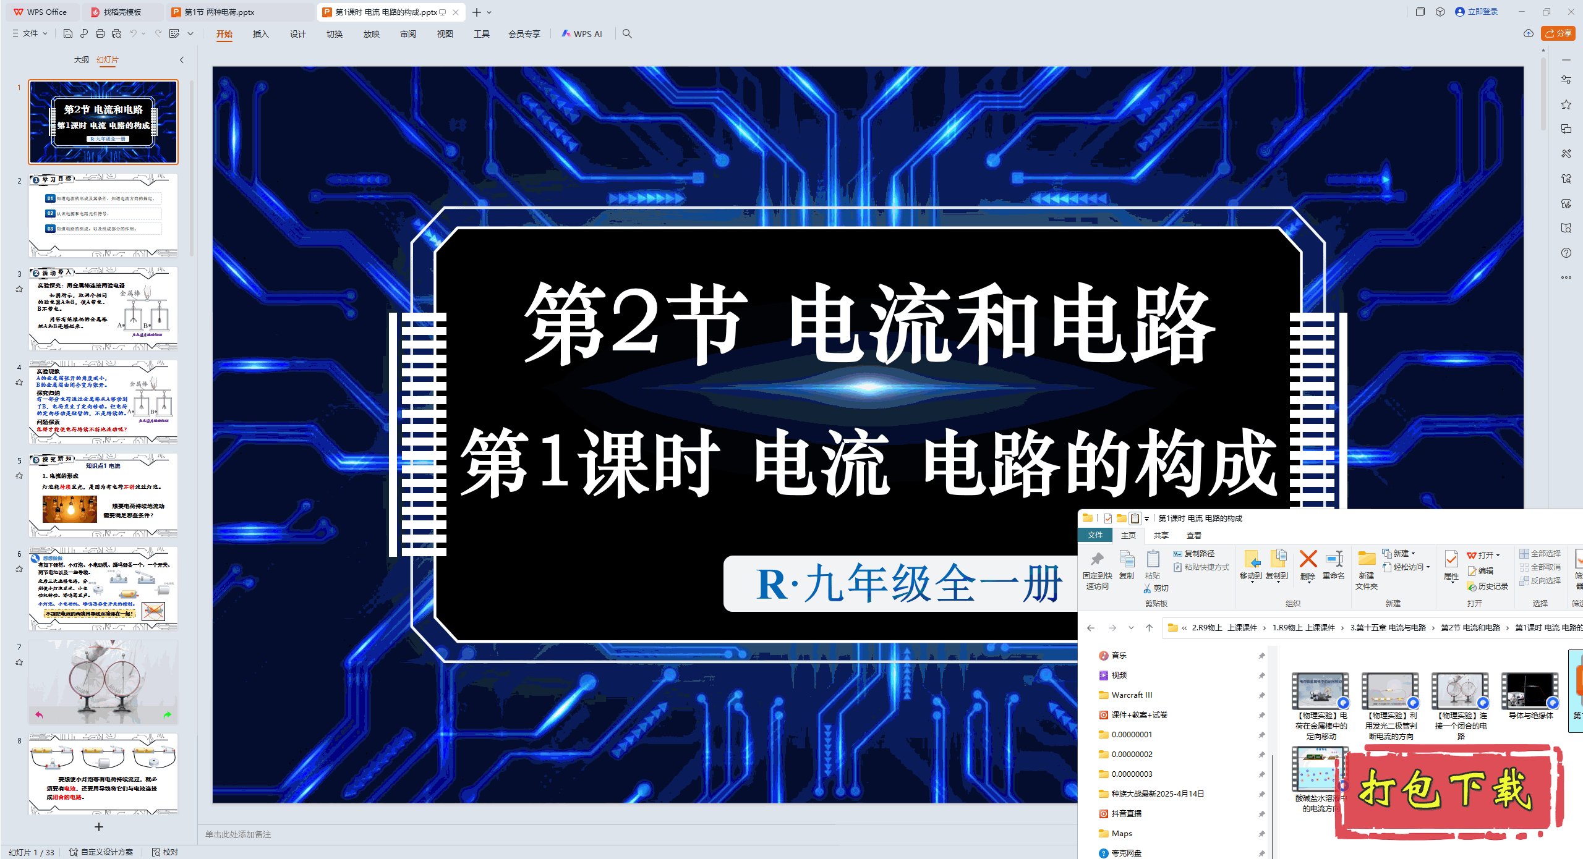Open the 切换 transitions tab
Screen dimensions: 1583x859
(x=335, y=34)
